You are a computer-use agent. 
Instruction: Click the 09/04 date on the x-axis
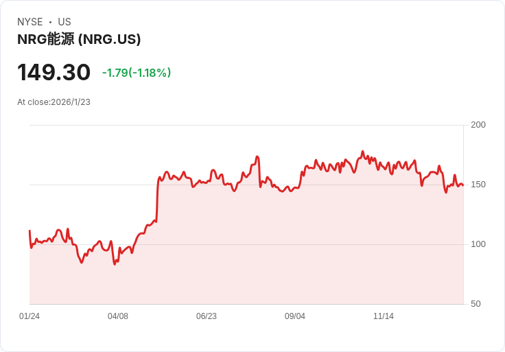[295, 316]
